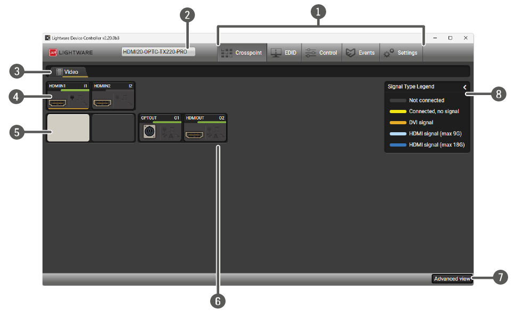523x317 pixels.
Task: Select the HDMIIN1 input port tile
Action: coord(68,96)
